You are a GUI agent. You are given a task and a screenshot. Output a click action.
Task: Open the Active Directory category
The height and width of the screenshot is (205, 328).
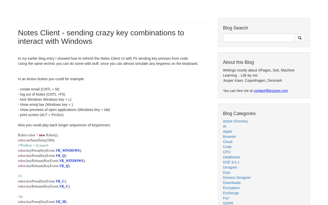[235, 121]
